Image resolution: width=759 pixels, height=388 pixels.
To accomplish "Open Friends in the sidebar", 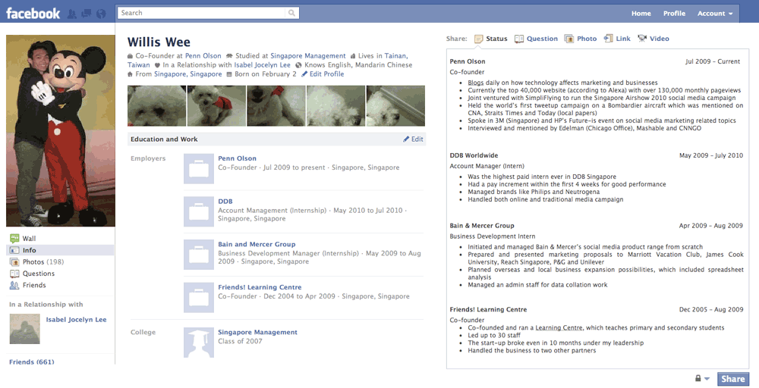I will (x=34, y=285).
